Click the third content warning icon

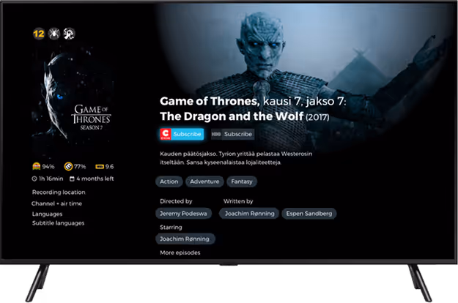[x=69, y=34]
